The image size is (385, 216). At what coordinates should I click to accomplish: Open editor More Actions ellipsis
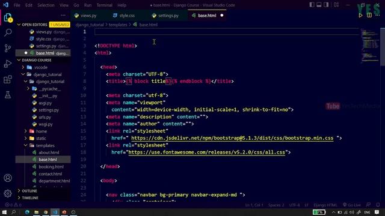[x=378, y=16]
